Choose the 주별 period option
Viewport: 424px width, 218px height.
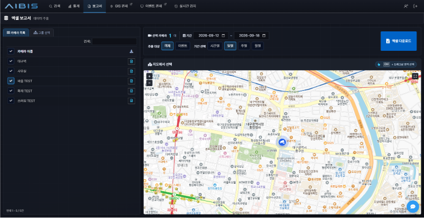click(x=244, y=46)
